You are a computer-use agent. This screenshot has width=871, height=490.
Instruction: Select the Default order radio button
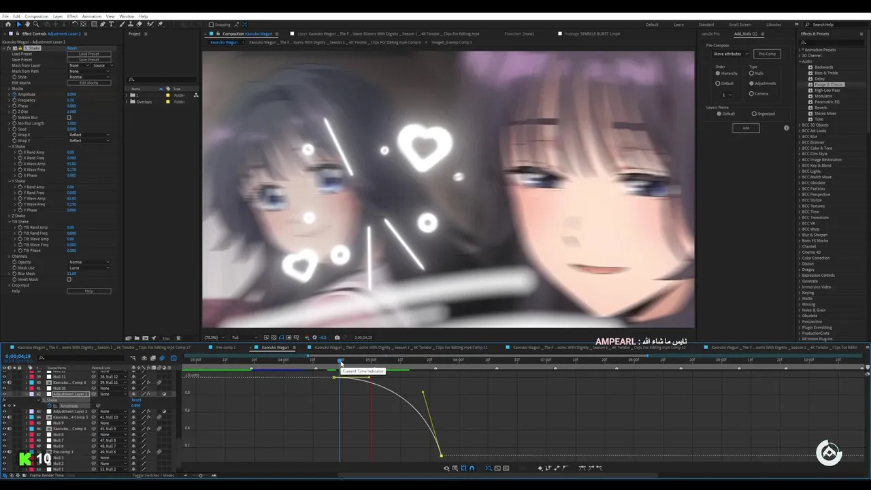[x=717, y=84]
